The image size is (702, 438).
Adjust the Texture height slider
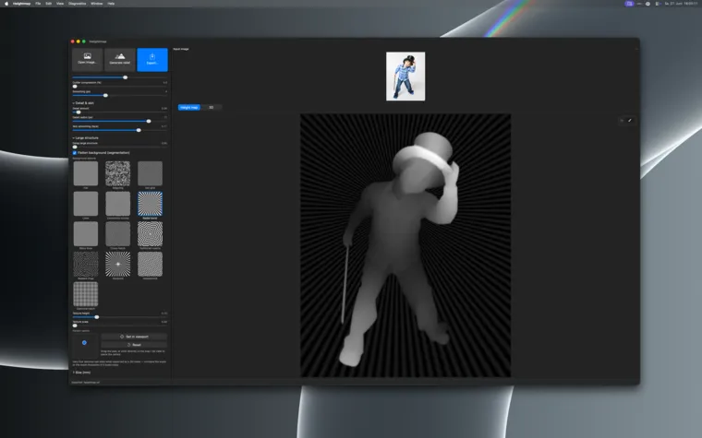point(119,317)
